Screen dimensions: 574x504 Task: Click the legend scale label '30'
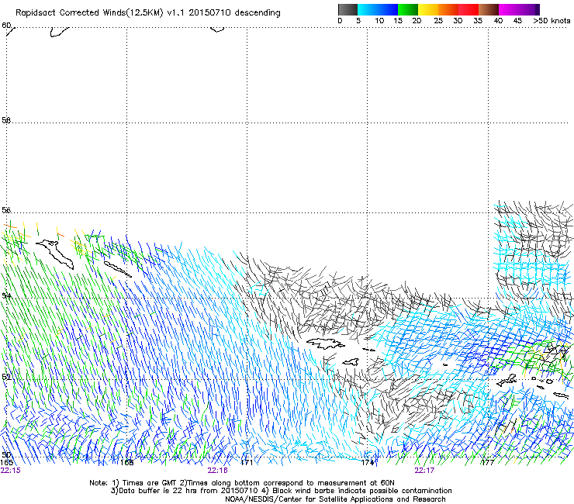[458, 21]
